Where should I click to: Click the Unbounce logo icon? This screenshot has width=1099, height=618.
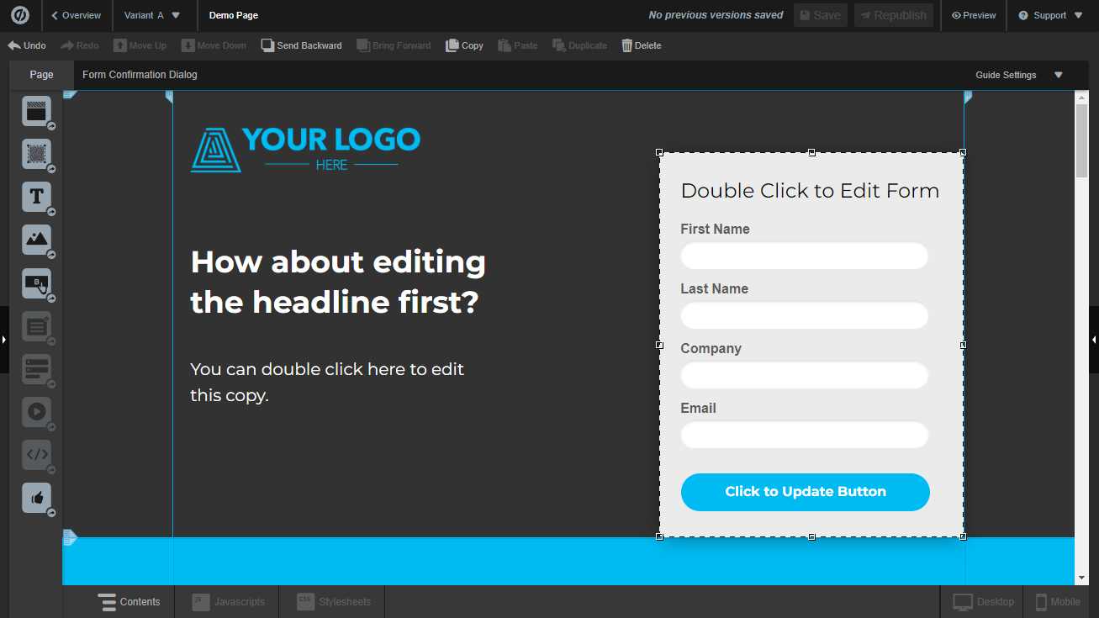[20, 15]
